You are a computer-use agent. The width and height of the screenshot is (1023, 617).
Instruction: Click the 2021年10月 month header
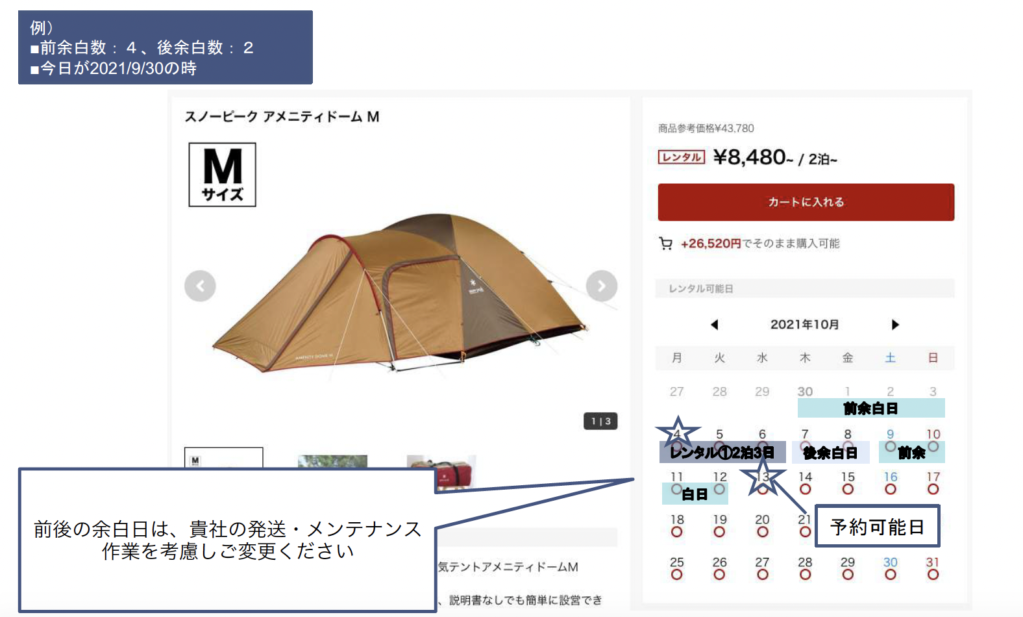(805, 325)
